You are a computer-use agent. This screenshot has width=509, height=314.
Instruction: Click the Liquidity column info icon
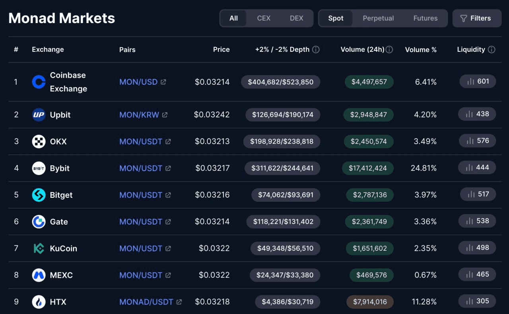tap(492, 50)
